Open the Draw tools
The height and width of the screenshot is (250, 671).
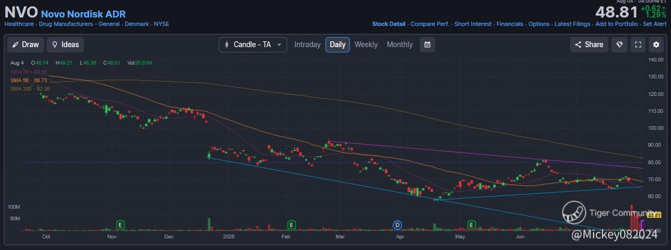click(x=25, y=44)
